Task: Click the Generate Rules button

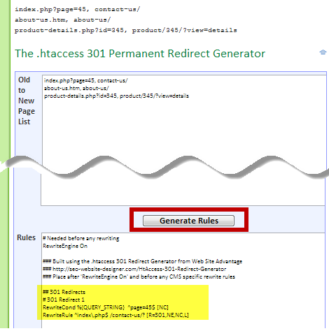Action: (188, 221)
